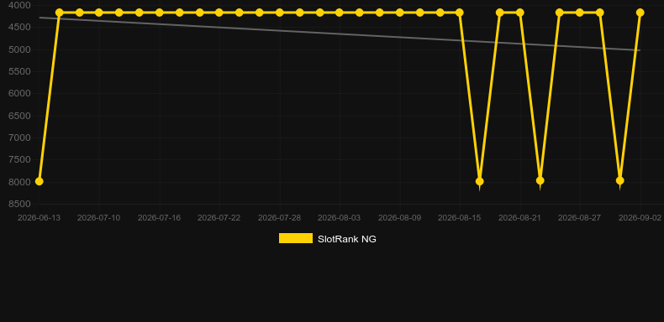Select the dip point between 2026-08-15 and 2026-08-21

coord(479,181)
